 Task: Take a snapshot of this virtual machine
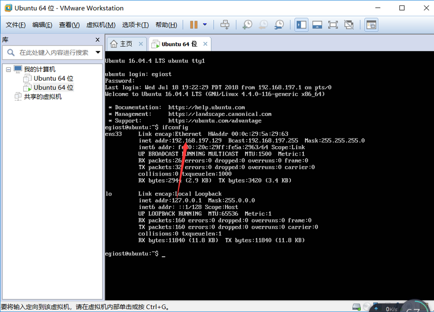[247, 24]
